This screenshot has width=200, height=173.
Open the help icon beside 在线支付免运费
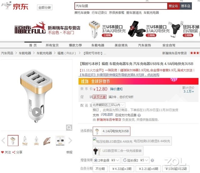point(139,115)
